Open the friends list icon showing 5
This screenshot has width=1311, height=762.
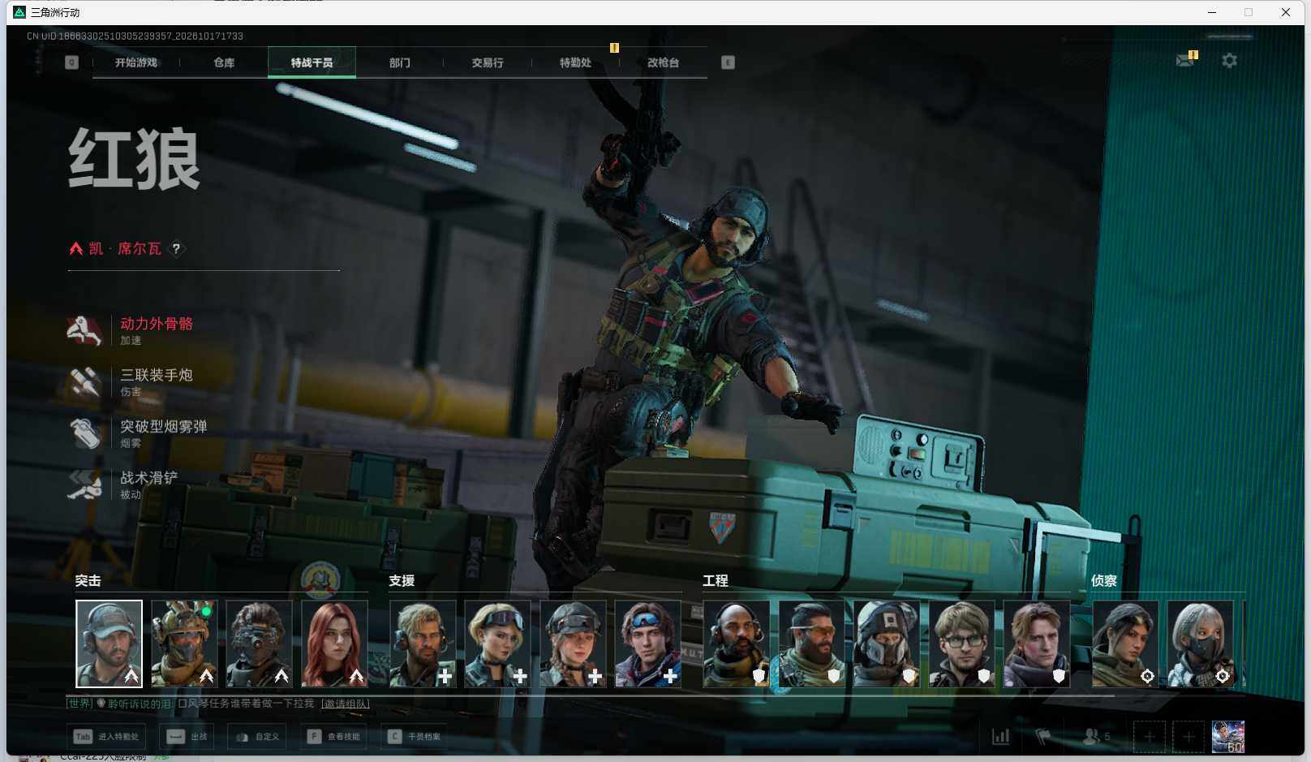(1097, 737)
